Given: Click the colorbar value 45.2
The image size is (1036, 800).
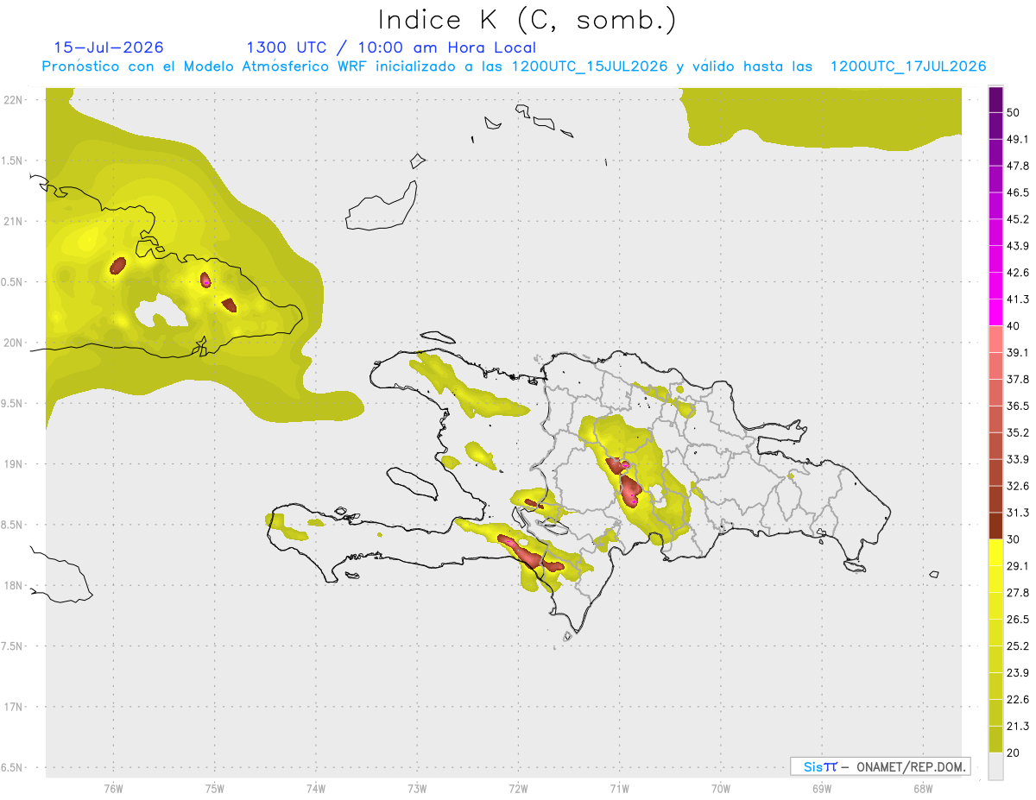Looking at the screenshot, I should (x=1018, y=219).
